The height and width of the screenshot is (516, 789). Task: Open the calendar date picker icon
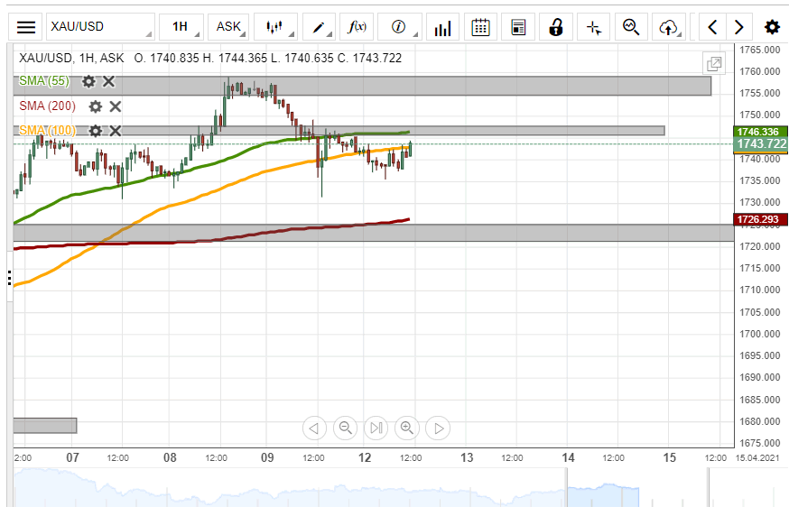coord(481,27)
